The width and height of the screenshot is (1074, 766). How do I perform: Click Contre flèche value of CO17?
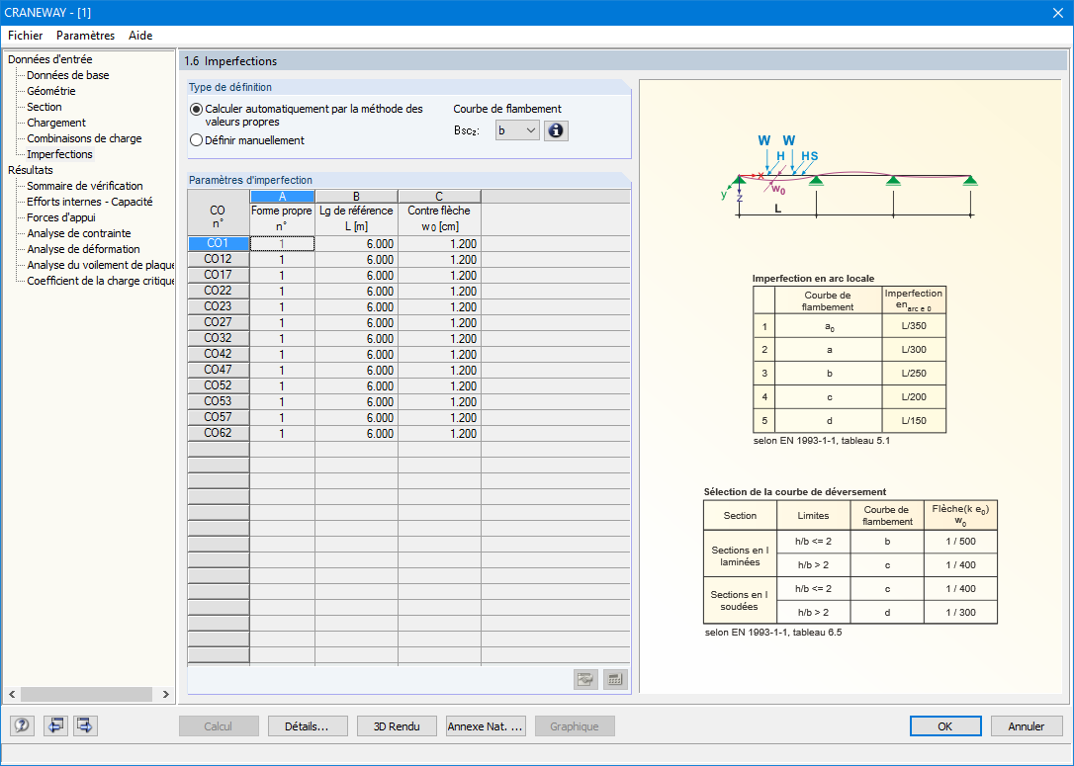point(439,275)
